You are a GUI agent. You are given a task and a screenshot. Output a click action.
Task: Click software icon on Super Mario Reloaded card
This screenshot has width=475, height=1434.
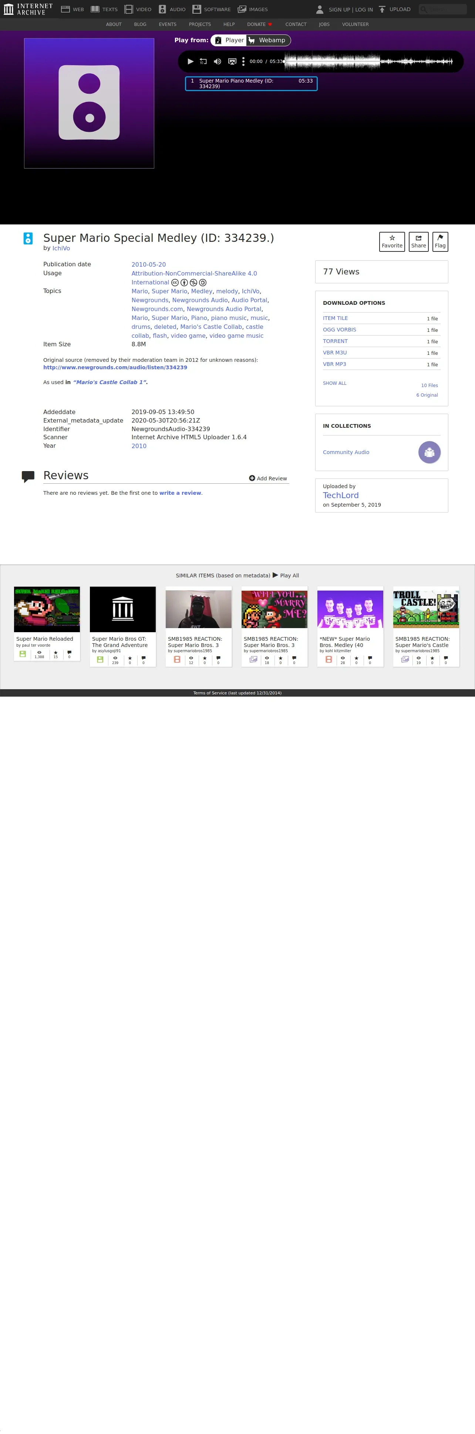pyautogui.click(x=23, y=654)
